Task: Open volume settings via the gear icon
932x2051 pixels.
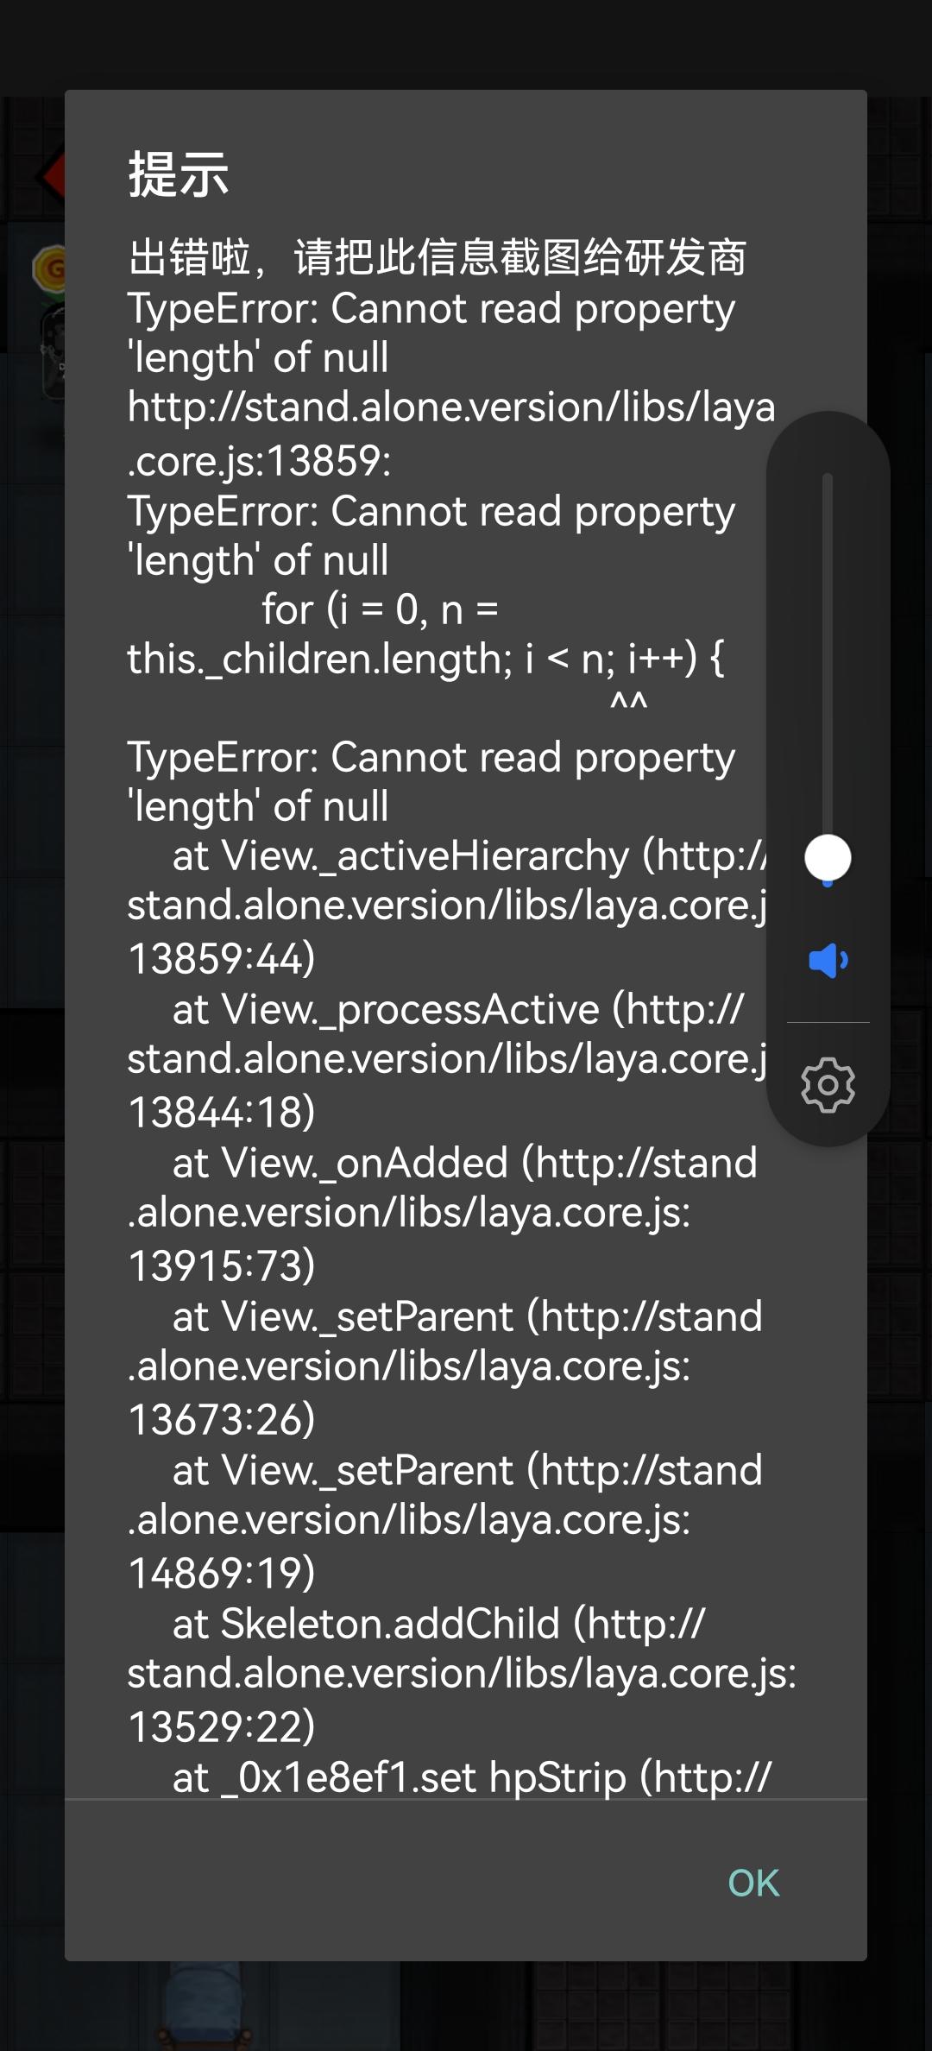Action: click(x=828, y=1084)
